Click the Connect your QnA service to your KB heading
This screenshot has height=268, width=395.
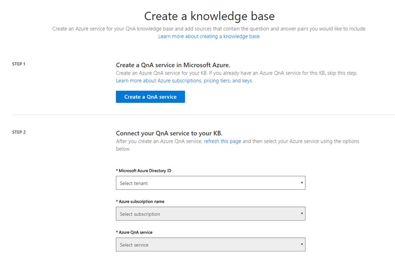[x=169, y=133]
